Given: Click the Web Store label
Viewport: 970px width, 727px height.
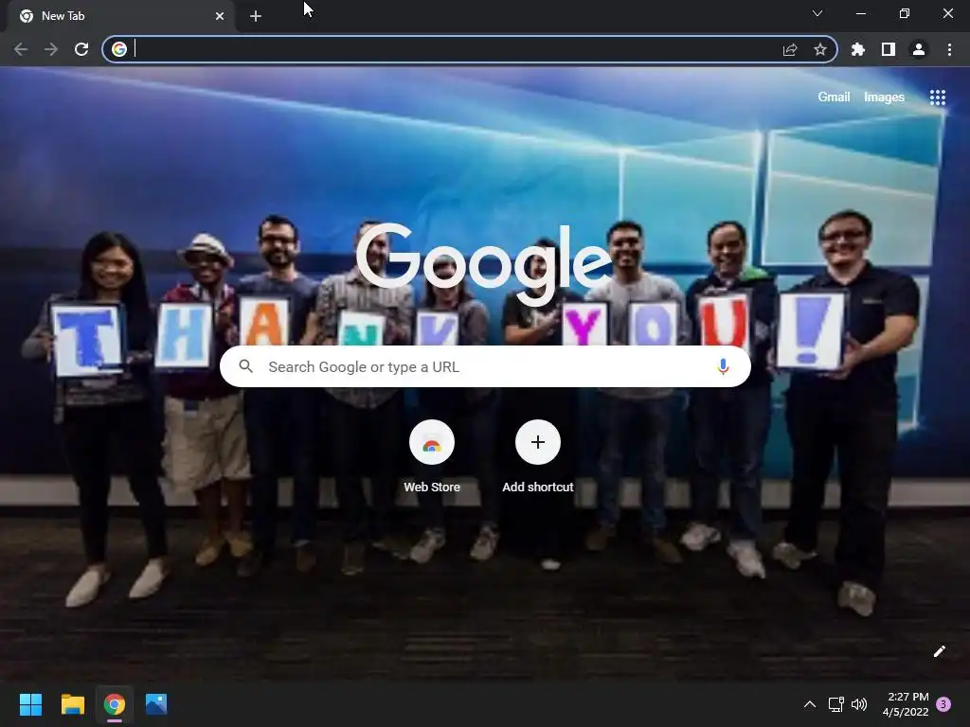Looking at the screenshot, I should coord(432,488).
